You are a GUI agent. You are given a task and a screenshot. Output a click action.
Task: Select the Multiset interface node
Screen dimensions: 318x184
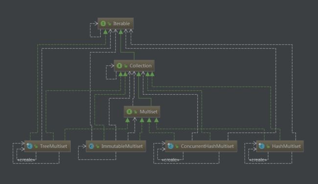[x=142, y=112]
